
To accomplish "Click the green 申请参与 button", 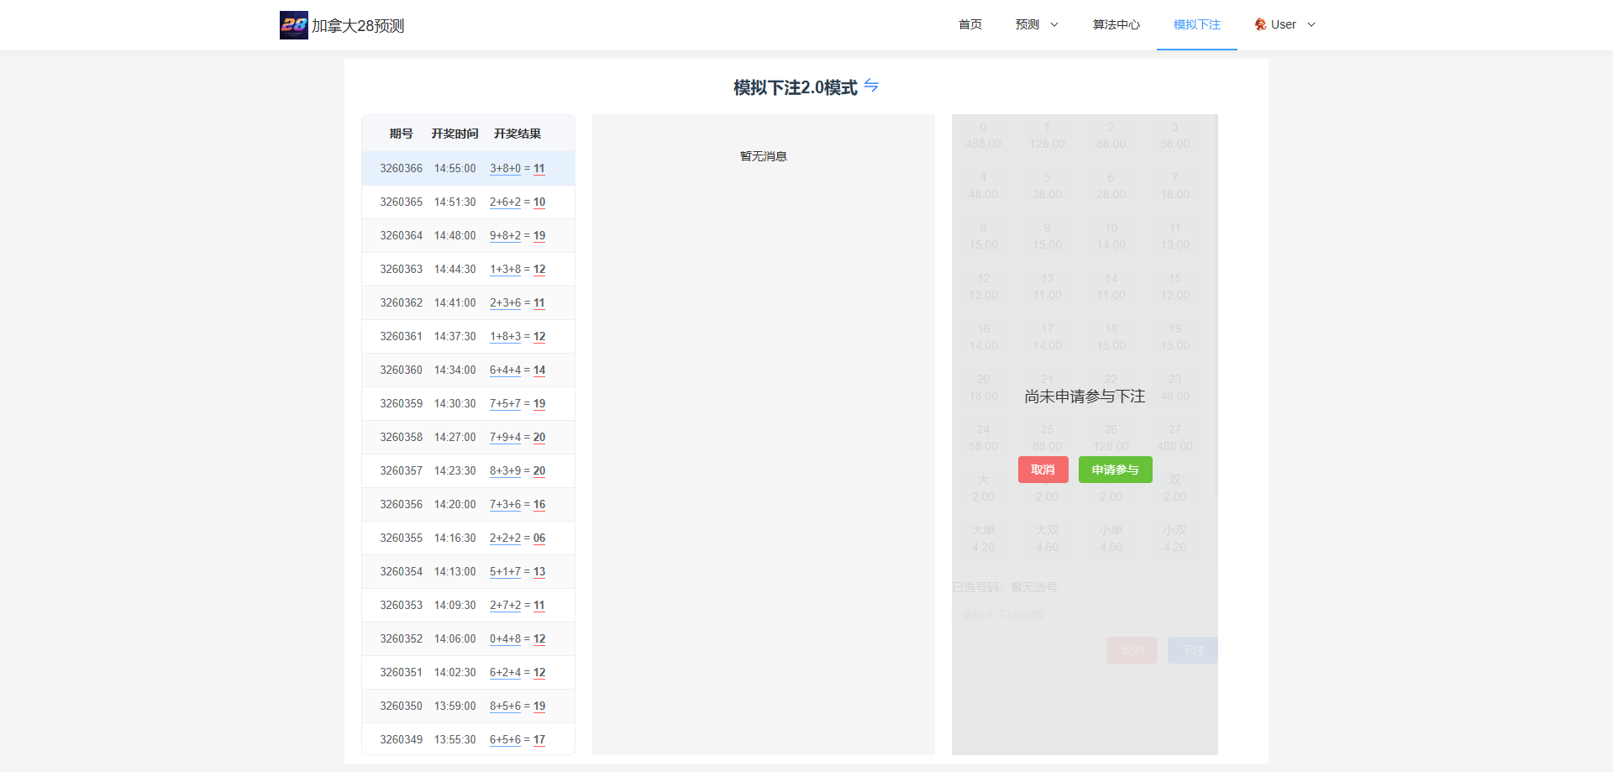I will coord(1116,470).
